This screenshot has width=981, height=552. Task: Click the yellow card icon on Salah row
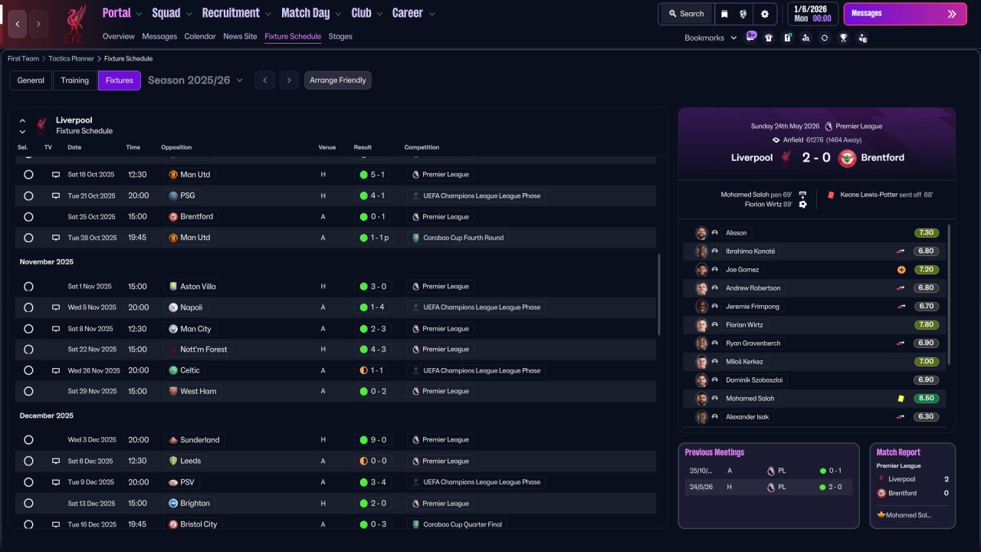(x=901, y=399)
